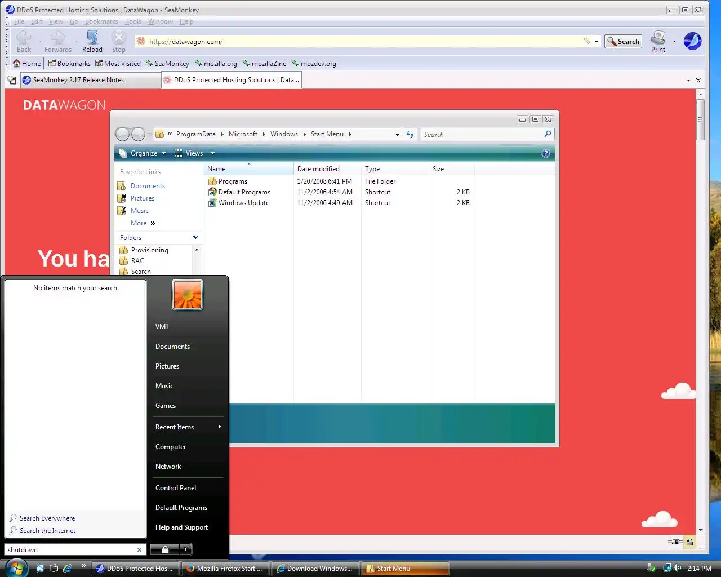Viewport: 721px width, 577px height.
Task: Click the Start Menu breadcrumb segment
Action: (327, 134)
